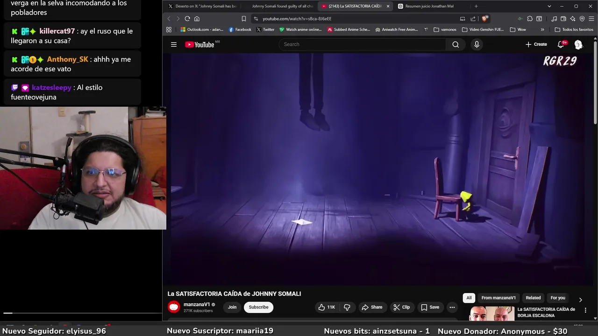This screenshot has height=336, width=598.
Task: Show more bookmarks with the chevron
Action: 542,29
